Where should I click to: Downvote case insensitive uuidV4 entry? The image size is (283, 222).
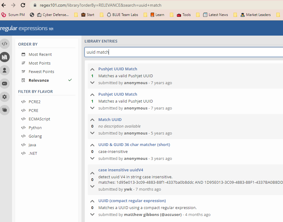(92, 186)
